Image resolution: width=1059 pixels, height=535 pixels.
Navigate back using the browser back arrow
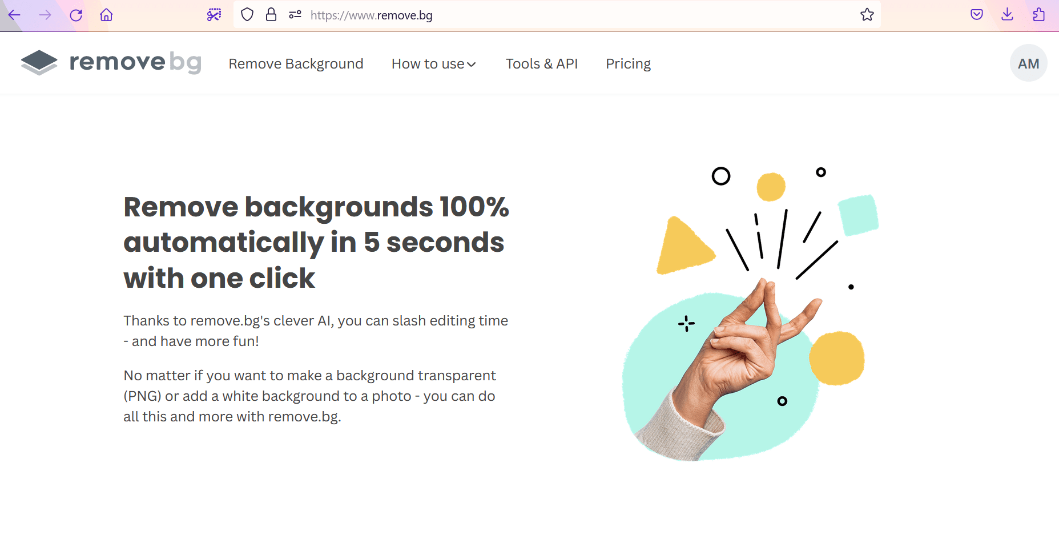[x=14, y=15]
